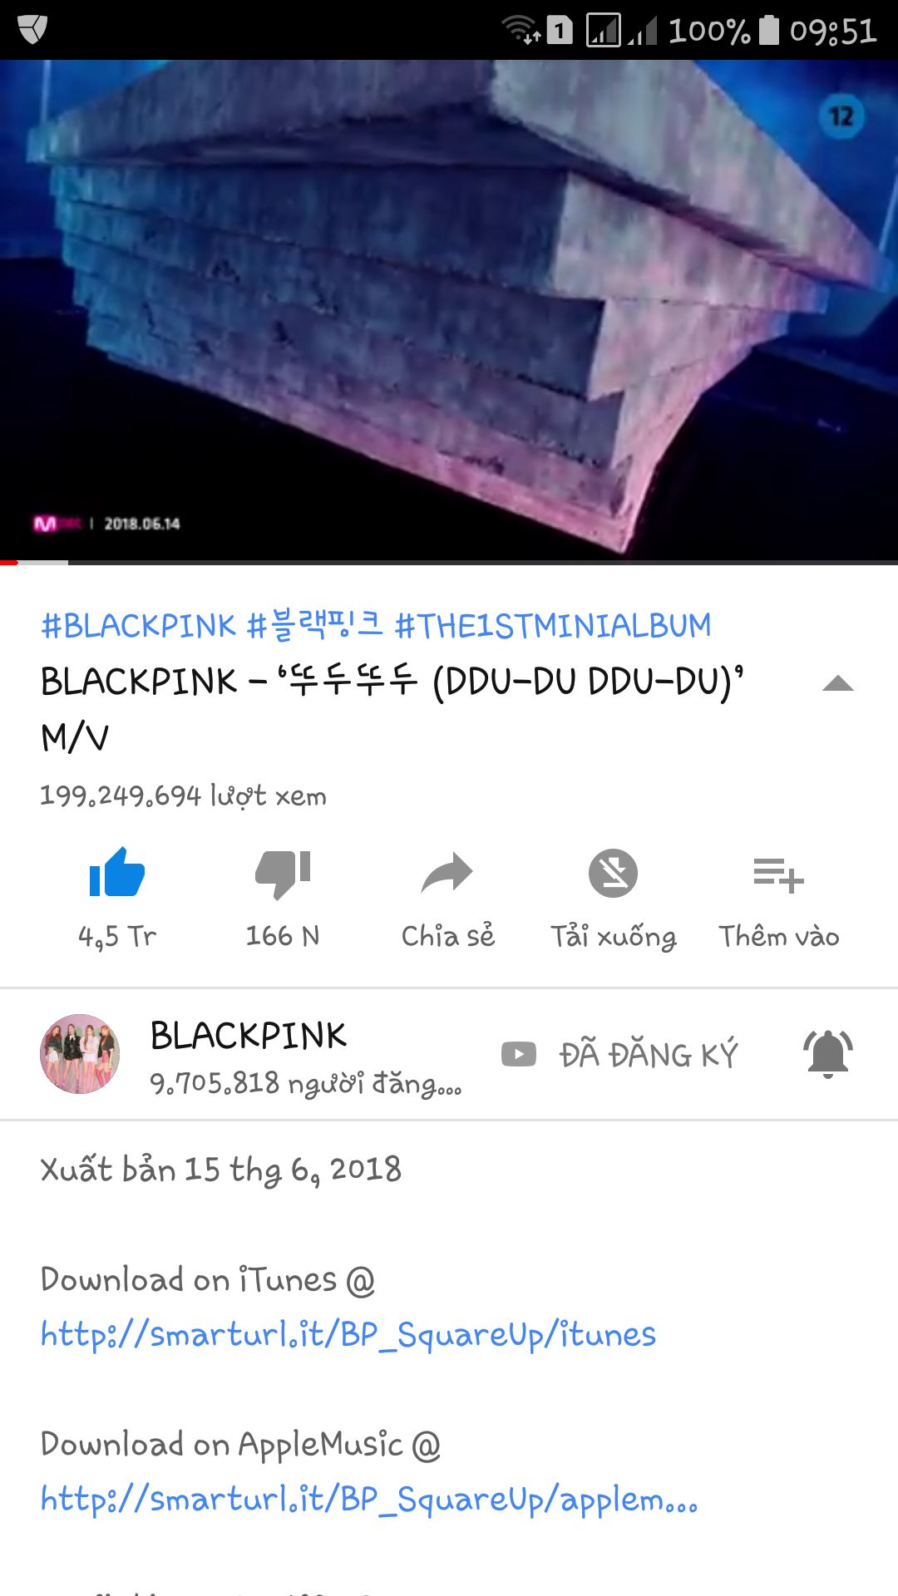Viewport: 898px width, 1596px height.
Task: Open the Korean #블랙핑크 hashtag
Action: [315, 625]
